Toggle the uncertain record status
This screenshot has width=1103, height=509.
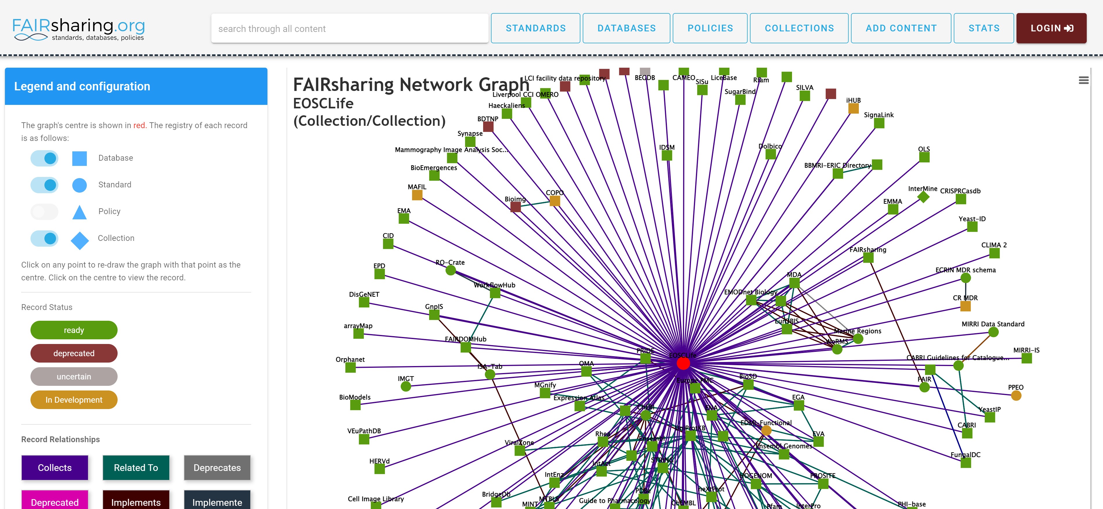(74, 376)
